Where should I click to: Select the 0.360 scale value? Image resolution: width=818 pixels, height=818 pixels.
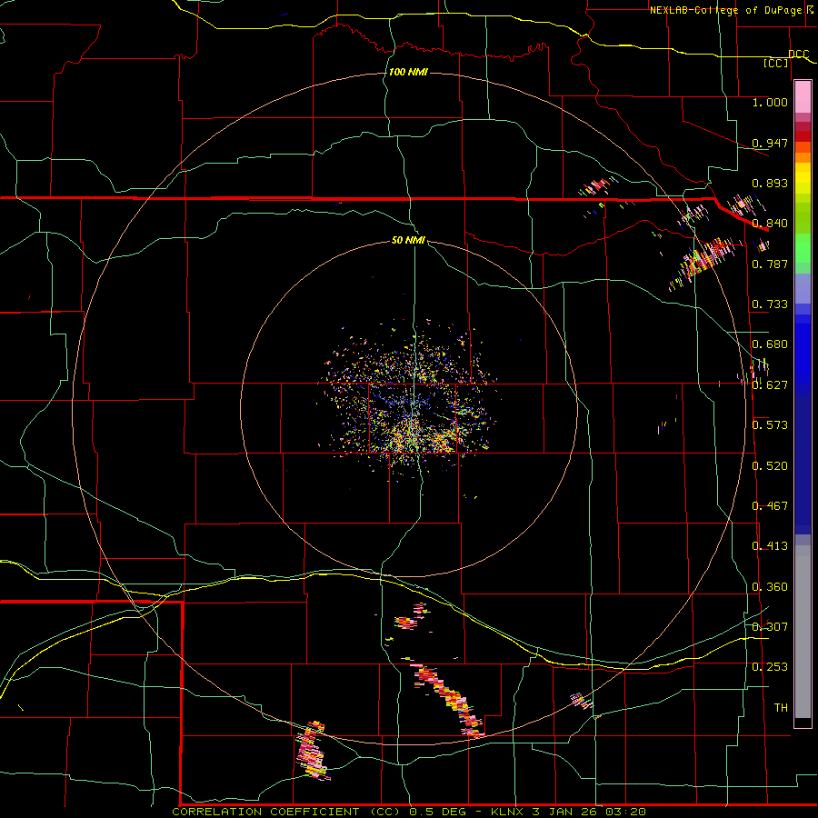click(x=770, y=586)
